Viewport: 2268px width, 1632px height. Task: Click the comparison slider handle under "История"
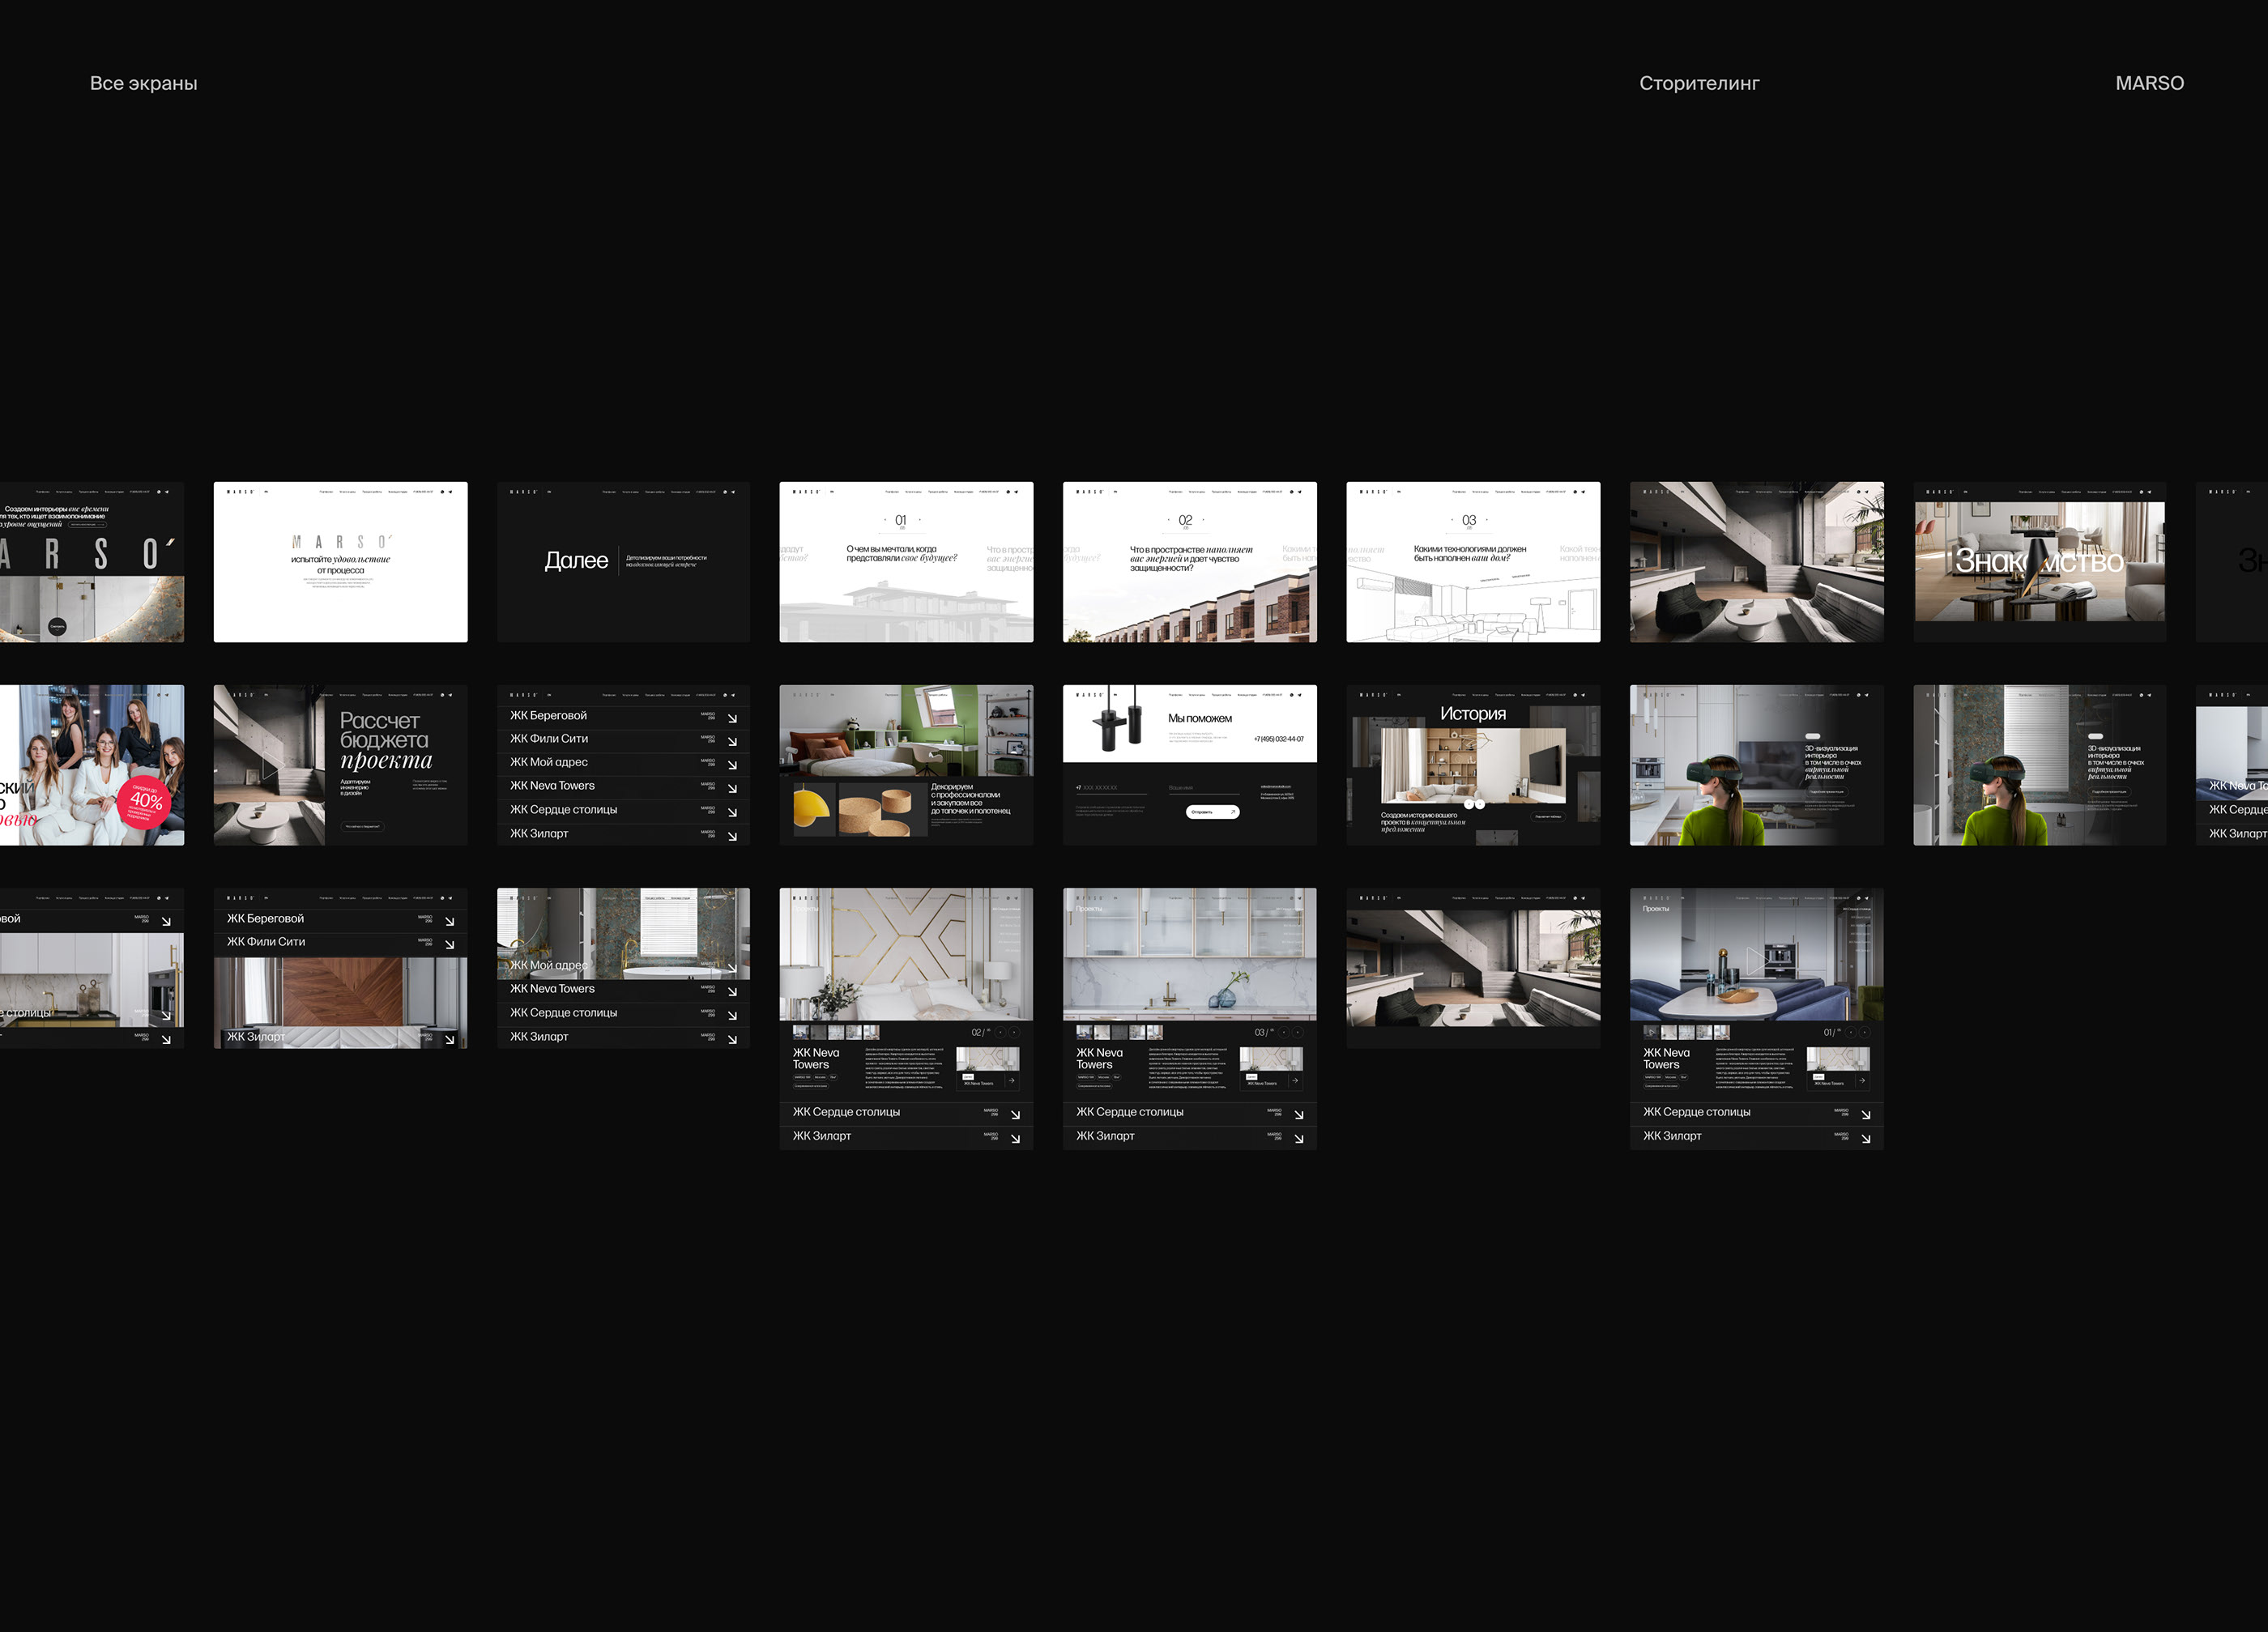tap(1474, 804)
